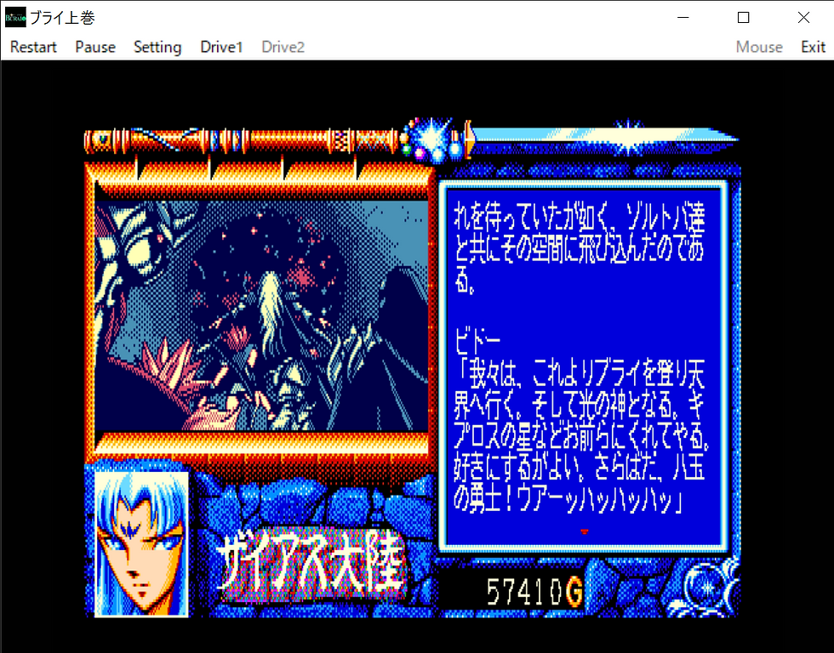
Task: Maximize the ブライ上巻 window
Action: [x=744, y=18]
